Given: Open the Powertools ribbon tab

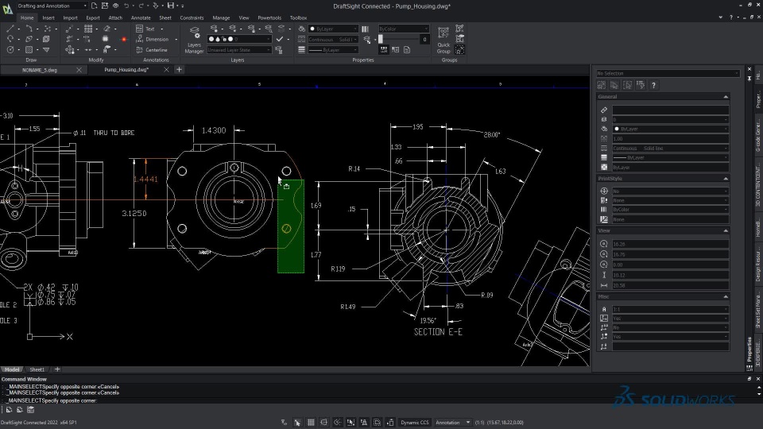Looking at the screenshot, I should coord(269,18).
